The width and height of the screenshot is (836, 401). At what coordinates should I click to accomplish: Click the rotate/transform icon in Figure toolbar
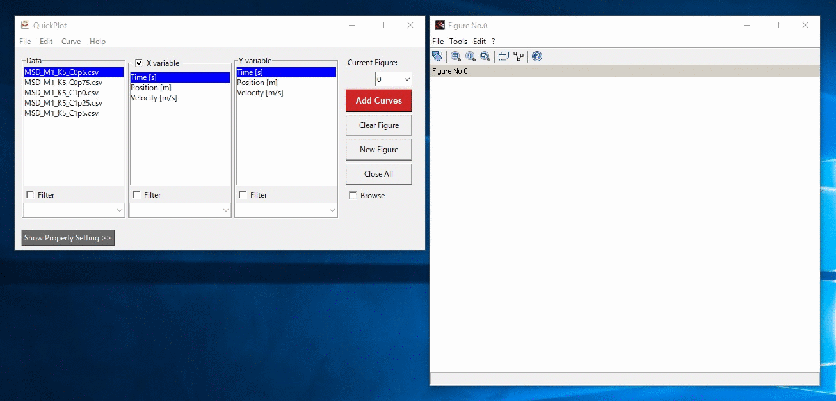coord(437,56)
